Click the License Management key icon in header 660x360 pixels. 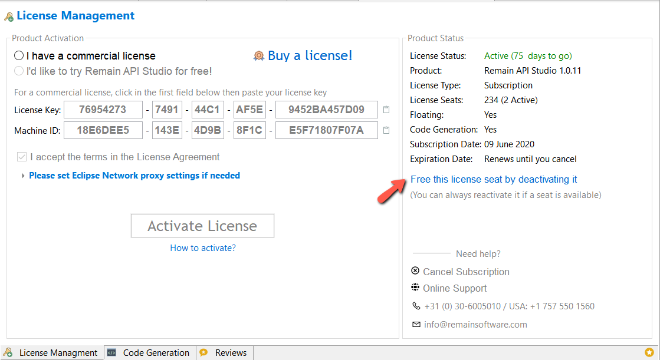(8, 17)
